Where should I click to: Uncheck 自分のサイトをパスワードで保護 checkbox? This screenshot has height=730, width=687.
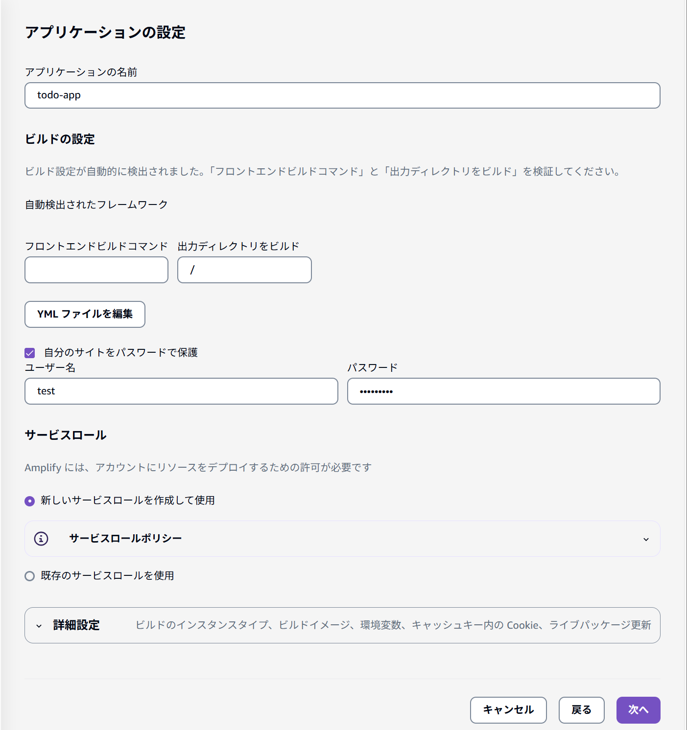30,353
